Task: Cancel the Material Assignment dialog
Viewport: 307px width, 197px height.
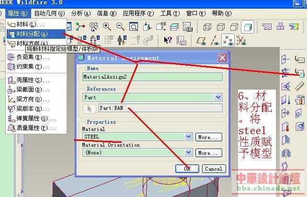Action: 214,169
